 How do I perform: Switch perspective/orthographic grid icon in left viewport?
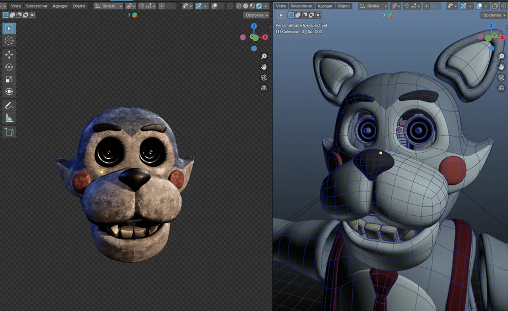coord(264,88)
